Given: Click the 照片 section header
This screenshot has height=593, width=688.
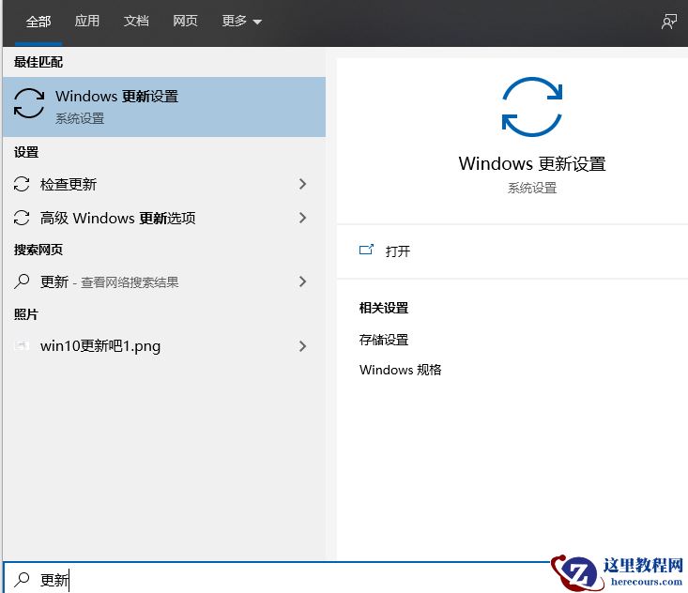Looking at the screenshot, I should (26, 314).
